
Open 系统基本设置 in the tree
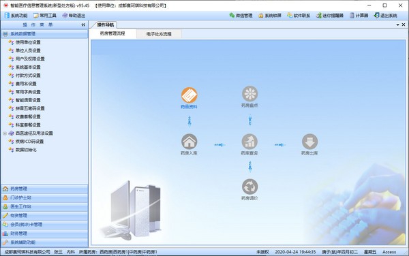28,67
